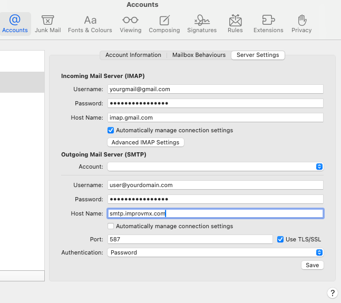Open Fonts & Colours preferences

click(90, 24)
